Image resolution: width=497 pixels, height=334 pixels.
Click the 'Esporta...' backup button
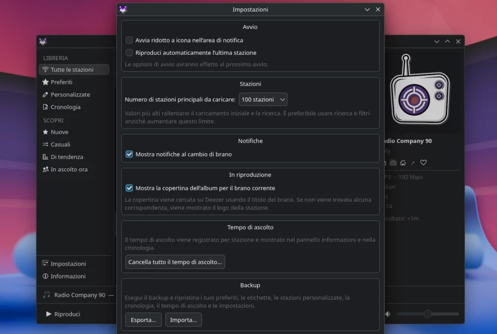pyautogui.click(x=143, y=320)
